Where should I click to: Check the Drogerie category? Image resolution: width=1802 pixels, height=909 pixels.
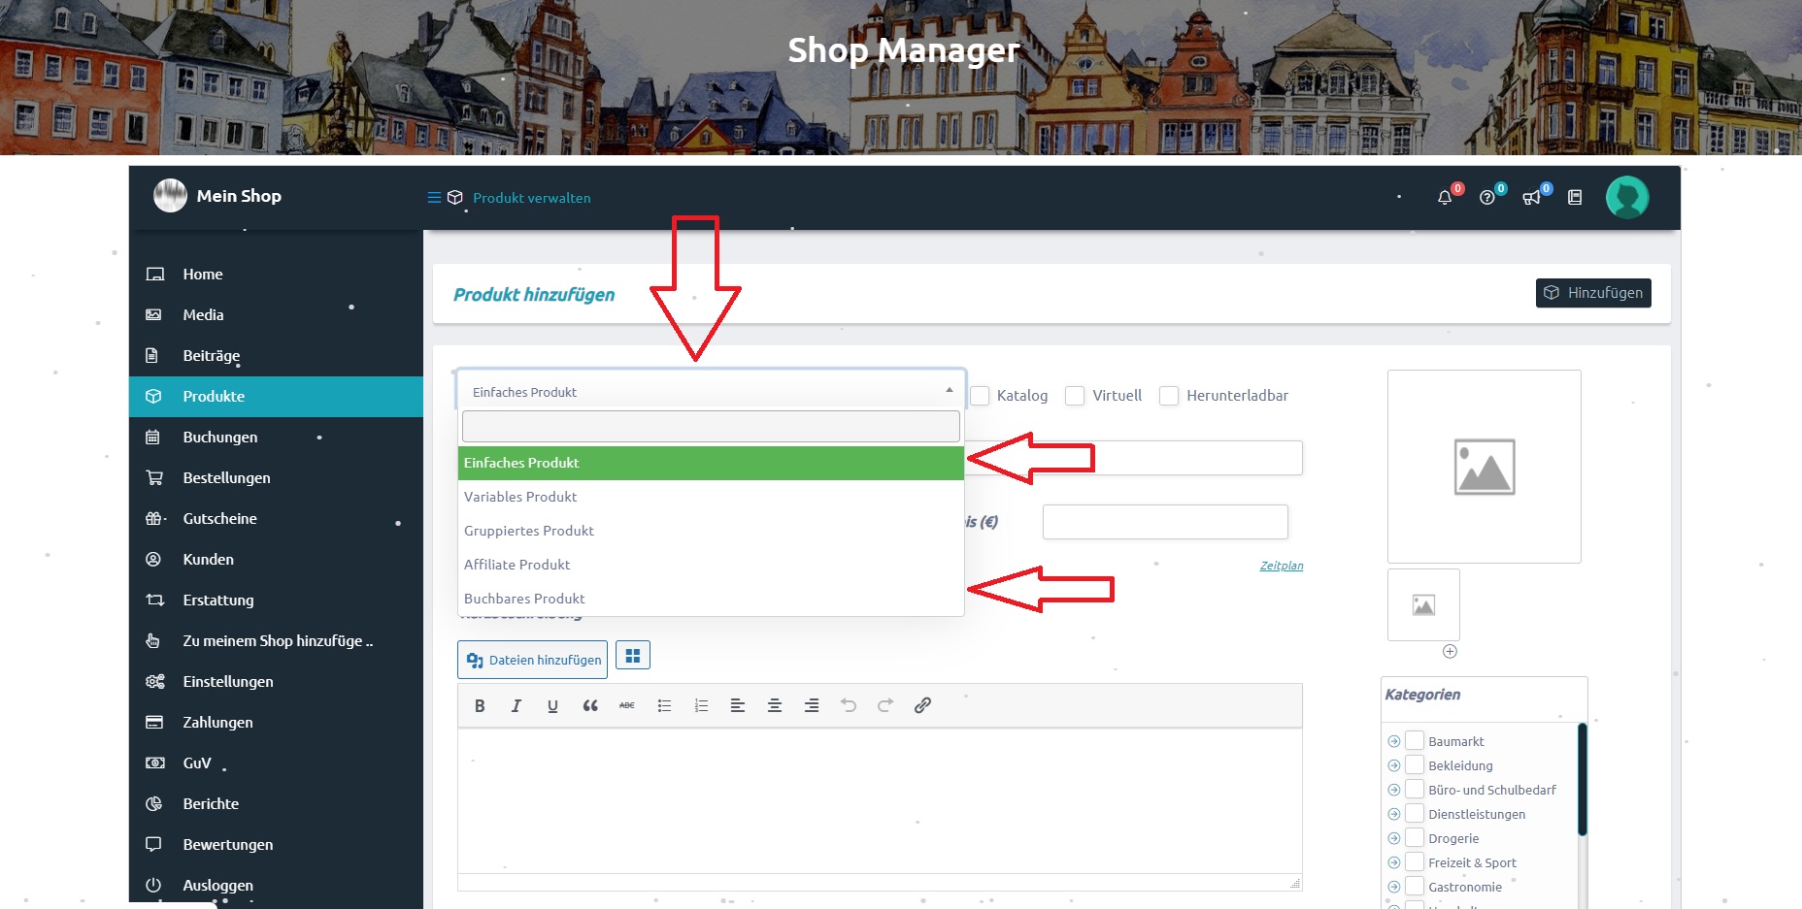(1415, 837)
